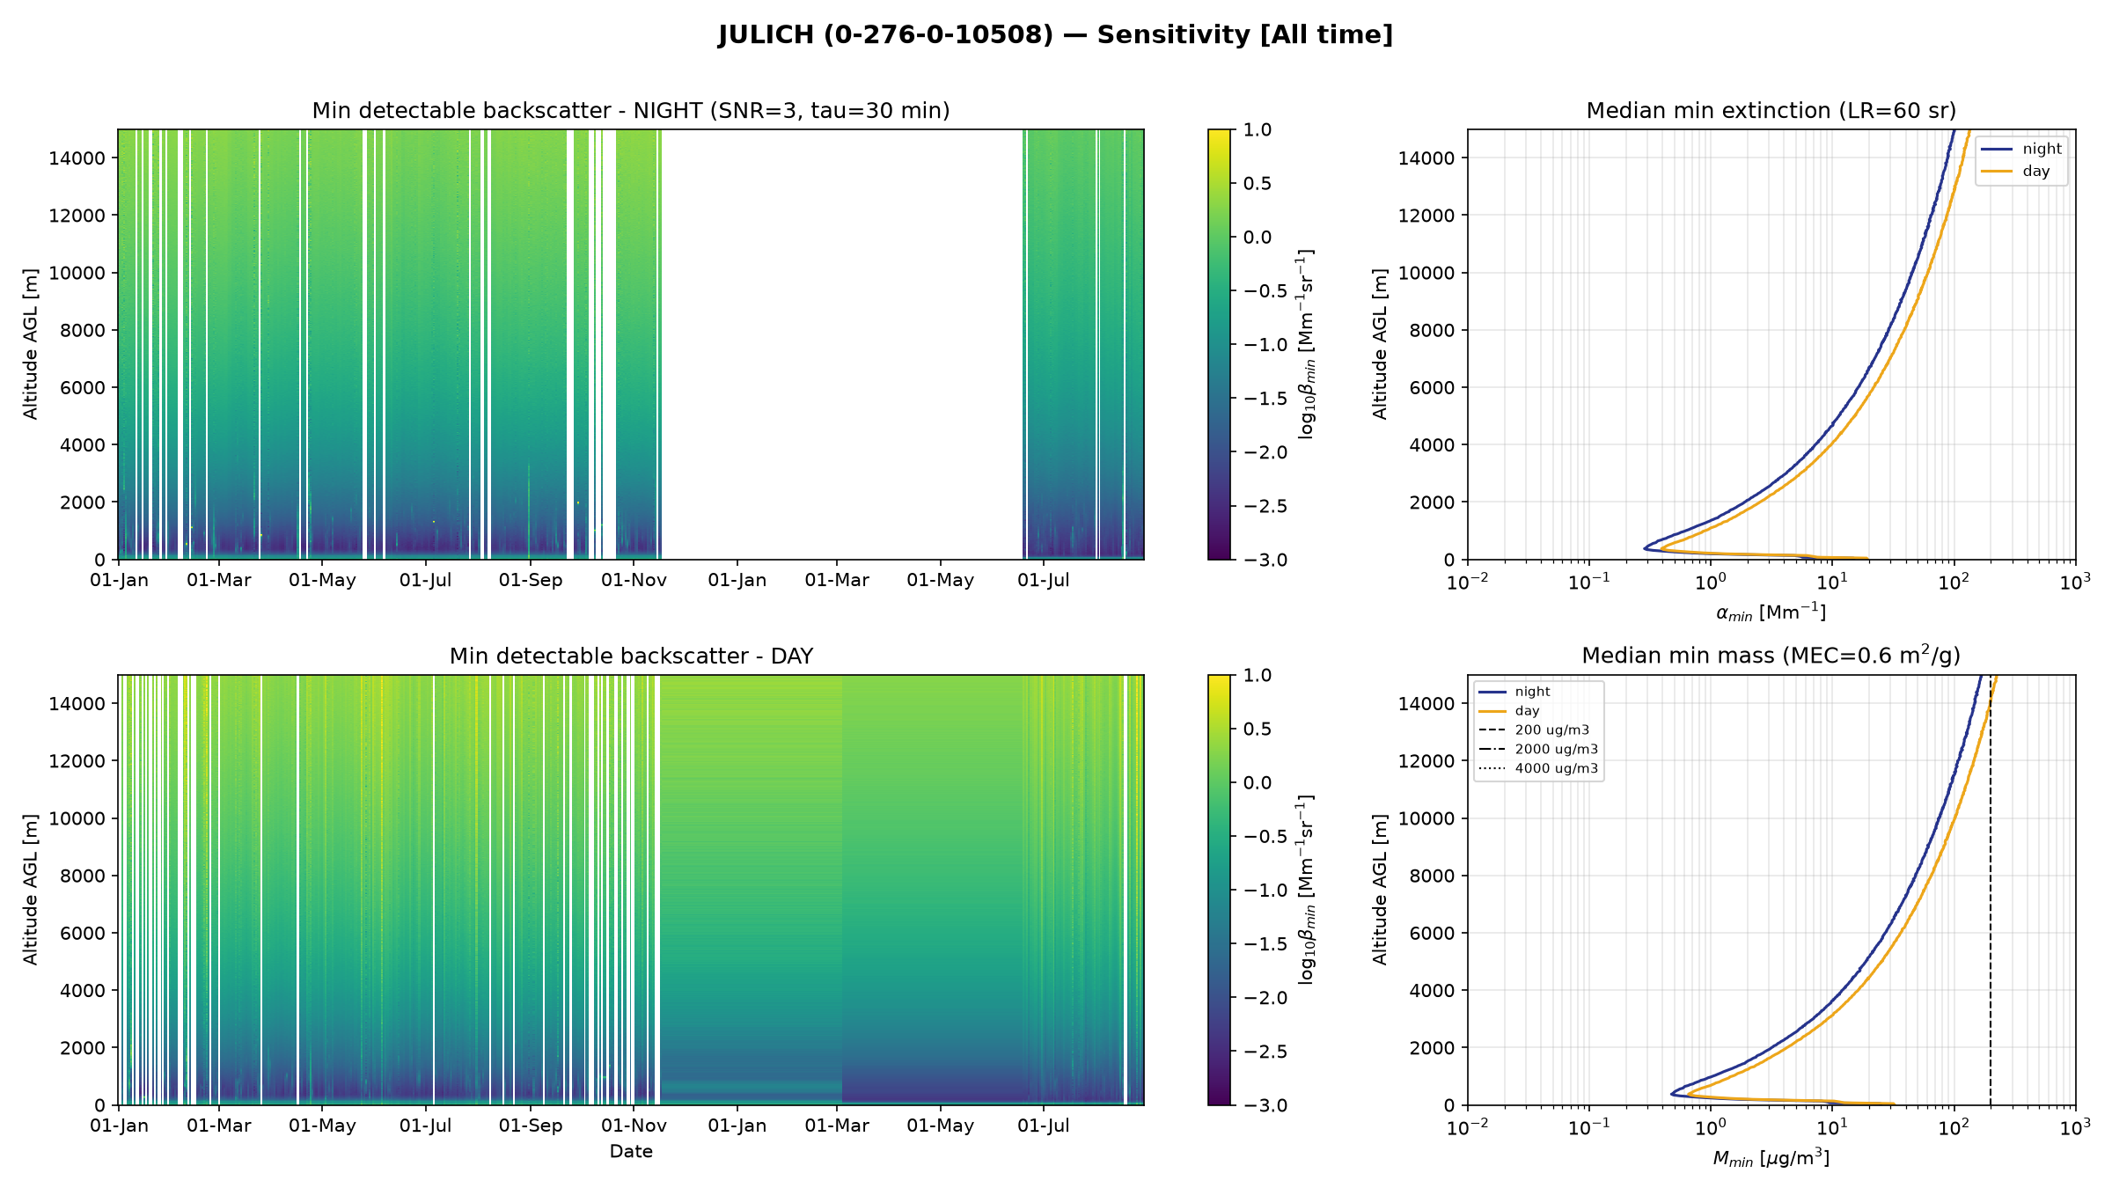Viewport: 2112px width, 1188px height.
Task: Click NIGHT colorbar log10 β_min label
Action: (x=1307, y=344)
